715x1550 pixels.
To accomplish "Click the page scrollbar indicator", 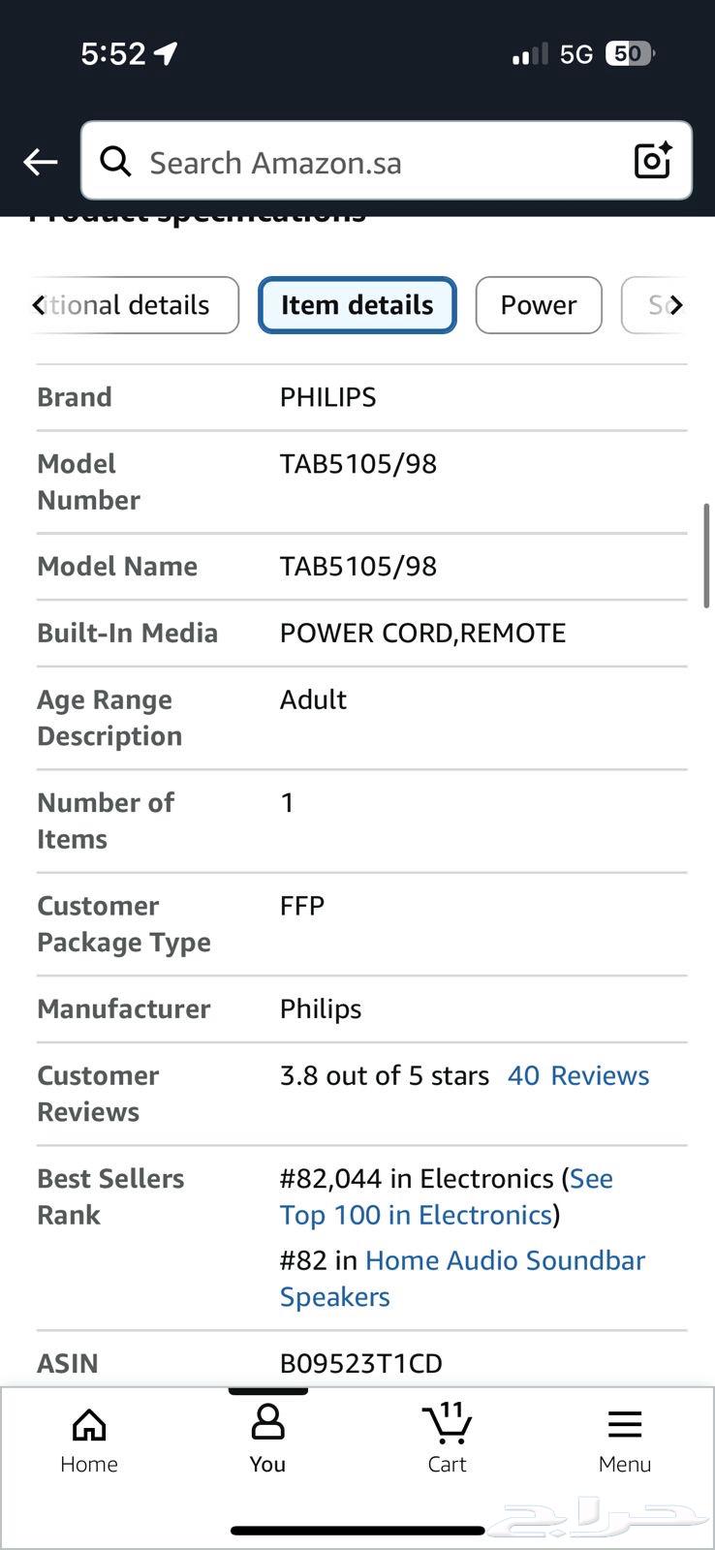I will tap(707, 556).
